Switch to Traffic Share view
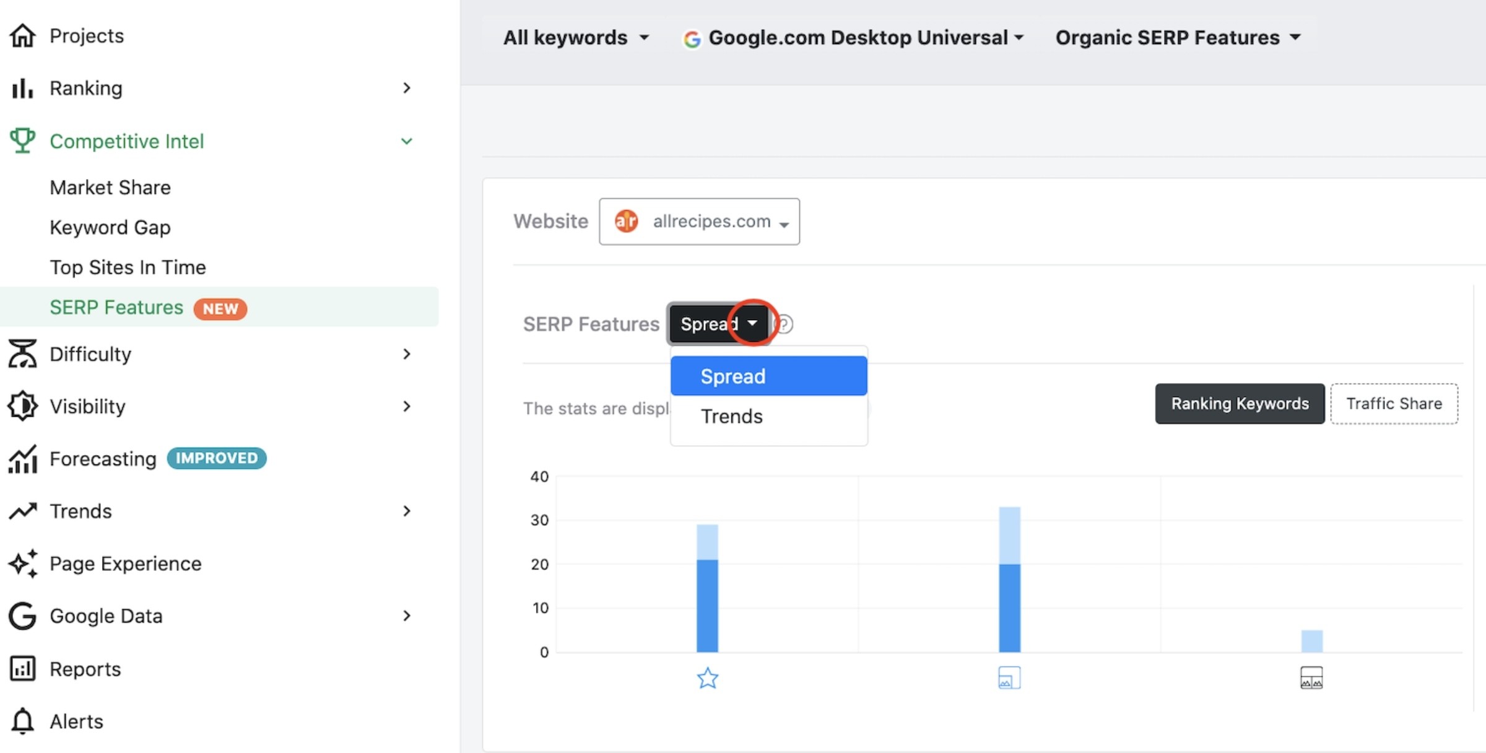The image size is (1486, 753). [1394, 404]
